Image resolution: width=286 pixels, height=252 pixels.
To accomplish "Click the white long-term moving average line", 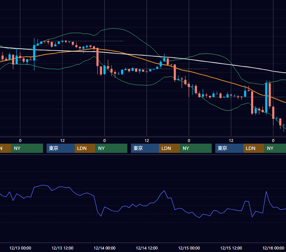I will [x=146, y=55].
